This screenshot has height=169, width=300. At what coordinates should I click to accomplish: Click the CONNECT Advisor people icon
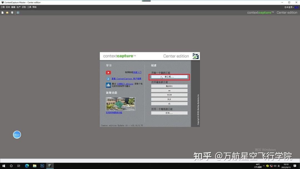coord(108,84)
